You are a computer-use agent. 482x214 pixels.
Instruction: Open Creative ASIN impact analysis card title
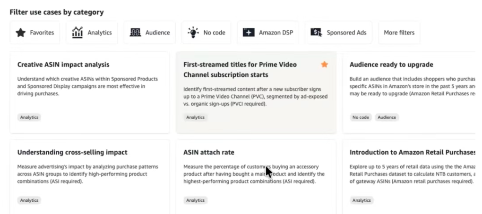(x=63, y=65)
